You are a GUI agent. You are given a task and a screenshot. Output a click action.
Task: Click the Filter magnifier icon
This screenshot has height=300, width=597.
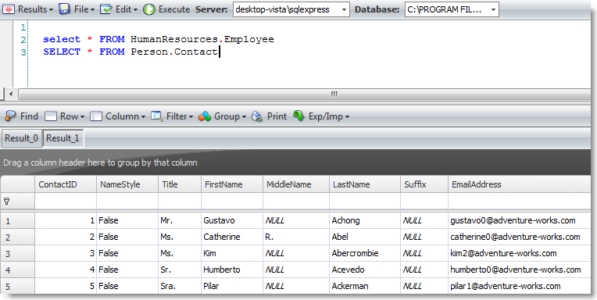point(157,116)
